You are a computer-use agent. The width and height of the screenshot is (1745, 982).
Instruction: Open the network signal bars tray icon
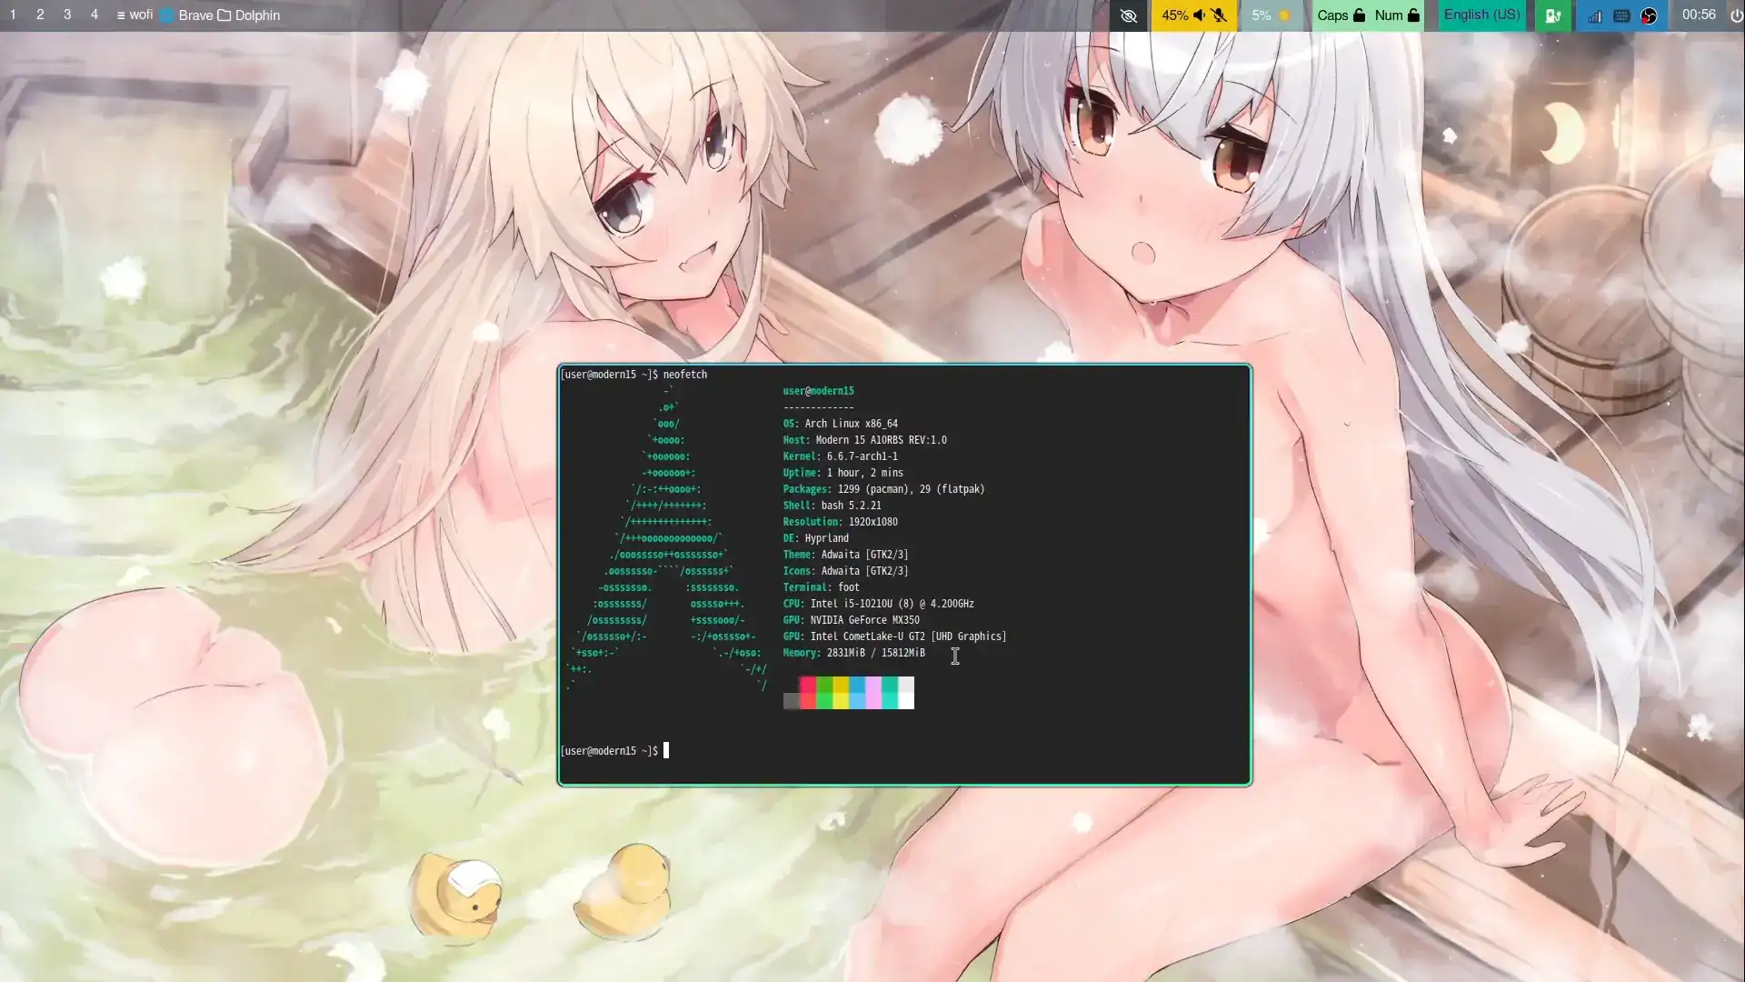click(x=1594, y=15)
